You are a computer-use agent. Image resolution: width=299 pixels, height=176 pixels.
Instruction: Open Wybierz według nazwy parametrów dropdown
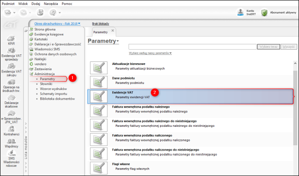click(150, 53)
